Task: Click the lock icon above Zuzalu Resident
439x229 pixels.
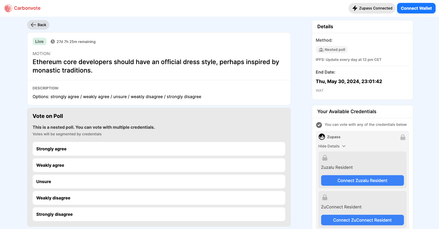Action: tap(325, 158)
